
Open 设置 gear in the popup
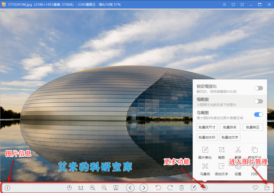point(238,169)
